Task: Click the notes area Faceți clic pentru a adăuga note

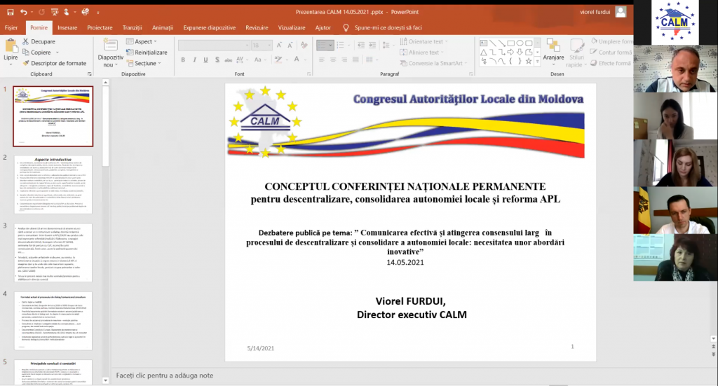Action: (x=165, y=375)
